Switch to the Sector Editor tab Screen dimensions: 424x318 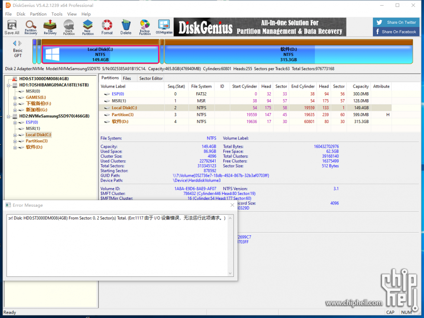151,78
